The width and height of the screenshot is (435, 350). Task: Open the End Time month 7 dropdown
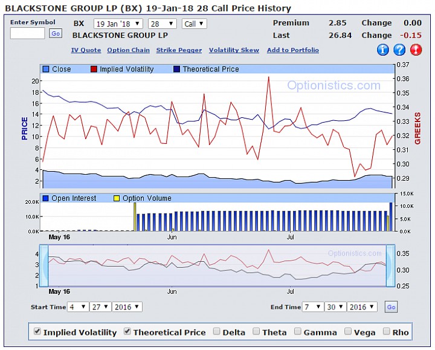(313, 307)
